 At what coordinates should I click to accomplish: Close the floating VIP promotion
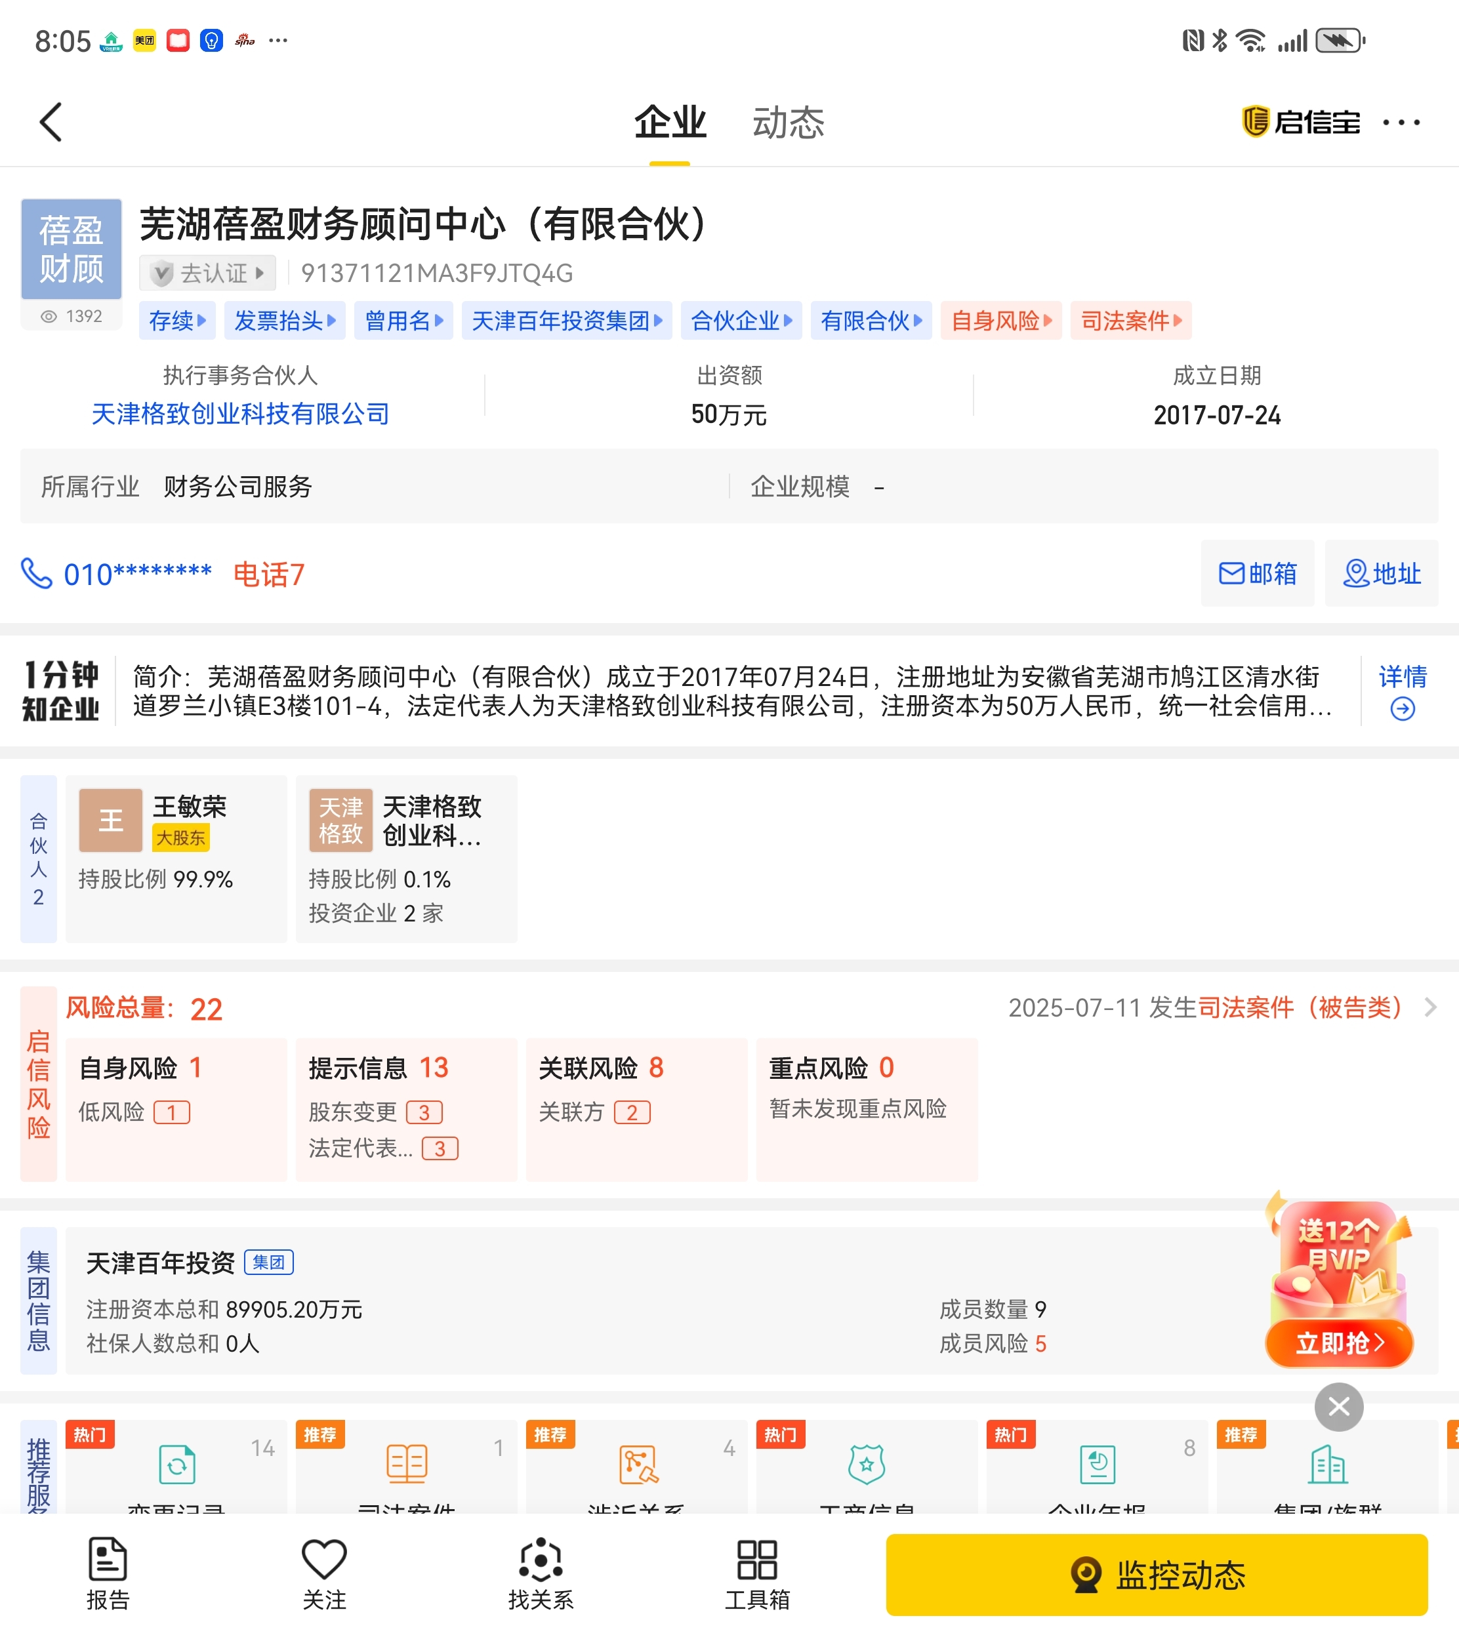1339,1406
